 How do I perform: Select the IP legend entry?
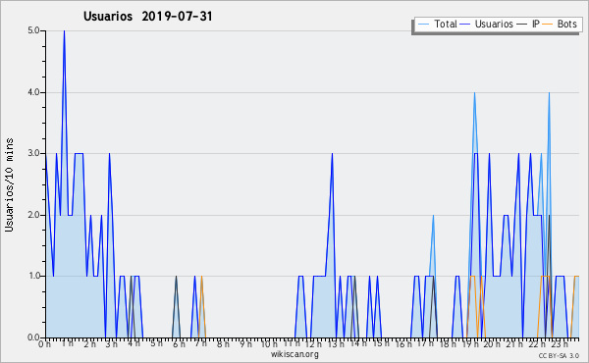point(528,24)
